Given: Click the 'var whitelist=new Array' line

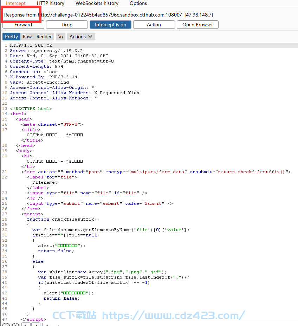Looking at the screenshot, I should tap(102, 272).
